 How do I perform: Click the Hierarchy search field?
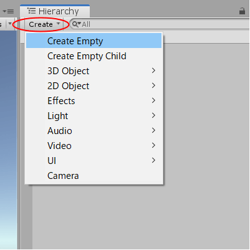pos(160,24)
